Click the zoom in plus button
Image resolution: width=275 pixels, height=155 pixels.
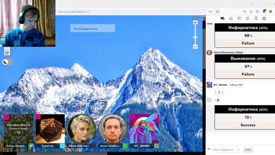[x=195, y=22]
